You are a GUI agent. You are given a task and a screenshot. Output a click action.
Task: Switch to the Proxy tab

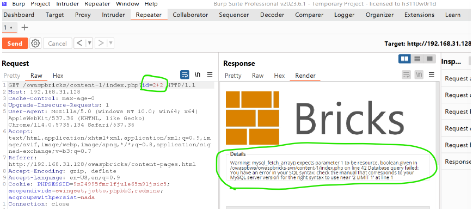(83, 15)
